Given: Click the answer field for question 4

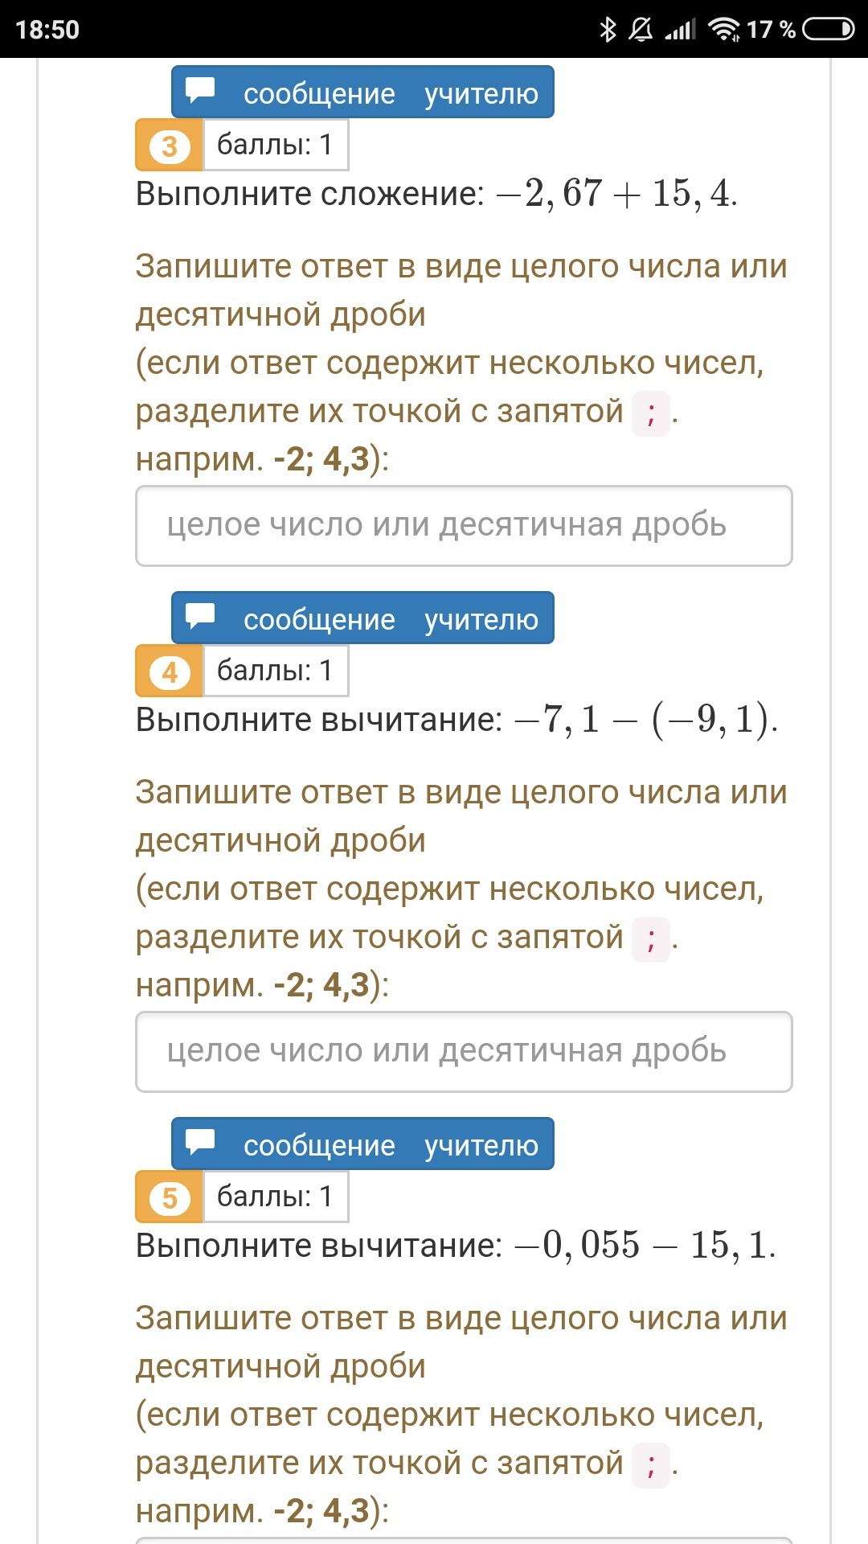Looking at the screenshot, I should point(464,1052).
